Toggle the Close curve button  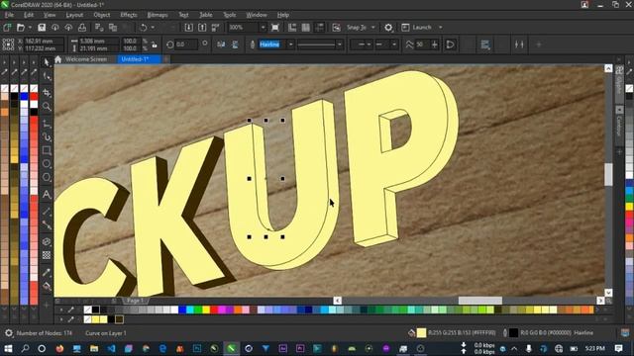pos(450,44)
